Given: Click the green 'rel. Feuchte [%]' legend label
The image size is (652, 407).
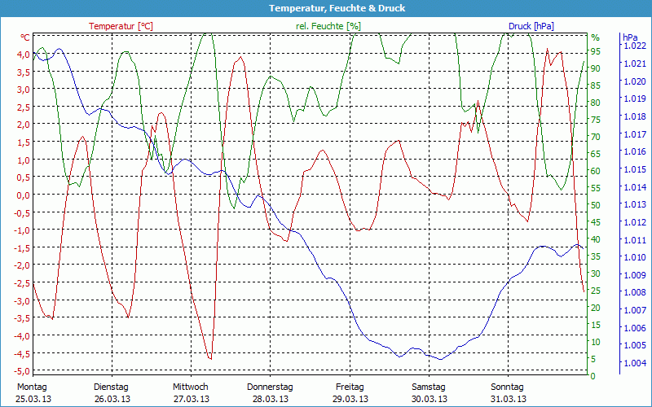Looking at the screenshot, I should click(x=328, y=26).
